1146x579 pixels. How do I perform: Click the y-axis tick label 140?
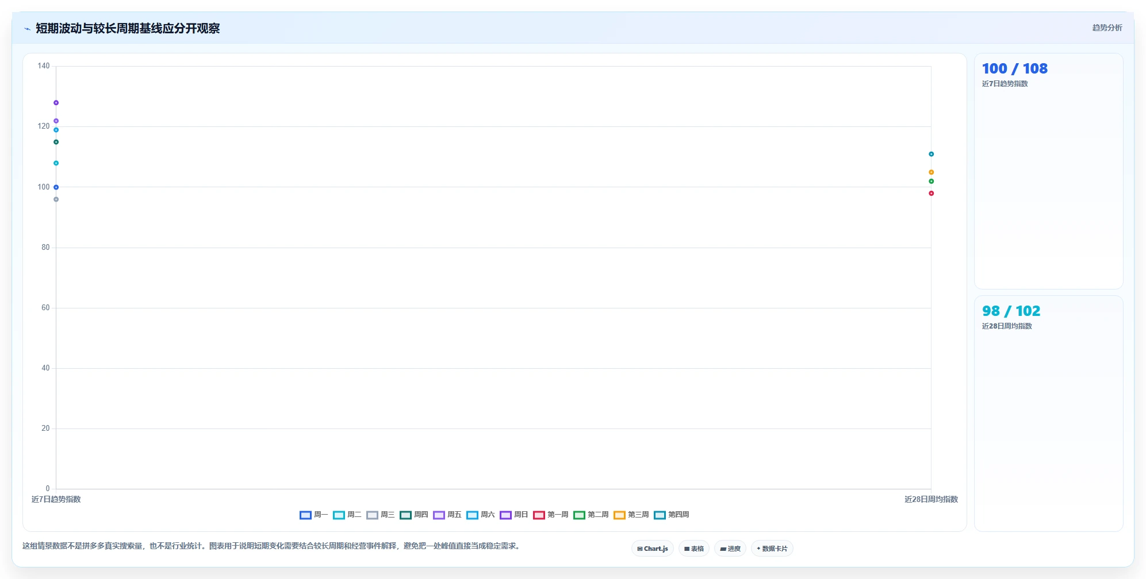coord(44,66)
